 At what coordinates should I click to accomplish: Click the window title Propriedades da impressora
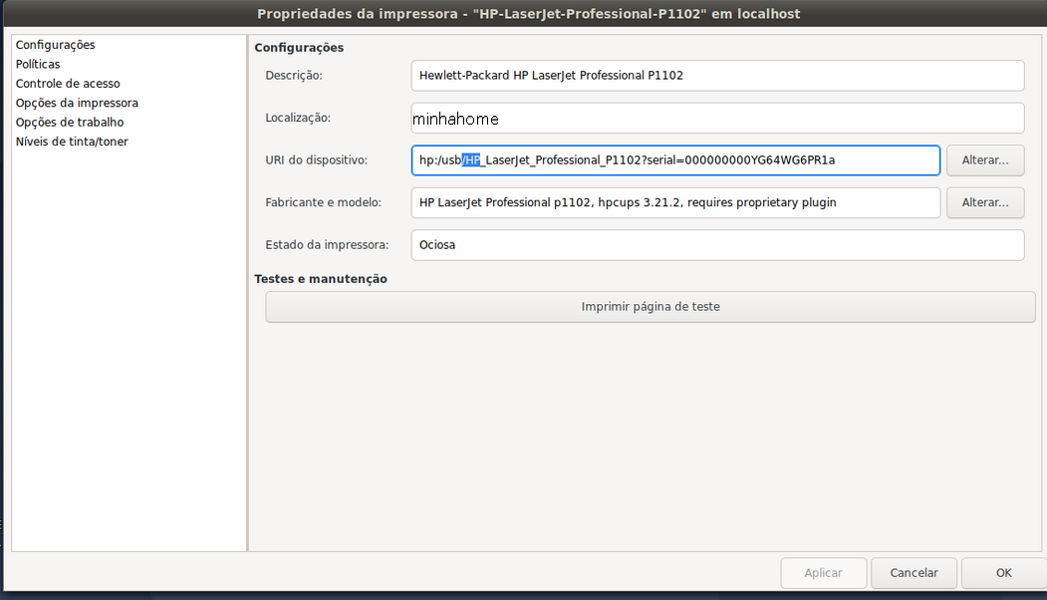(x=529, y=13)
